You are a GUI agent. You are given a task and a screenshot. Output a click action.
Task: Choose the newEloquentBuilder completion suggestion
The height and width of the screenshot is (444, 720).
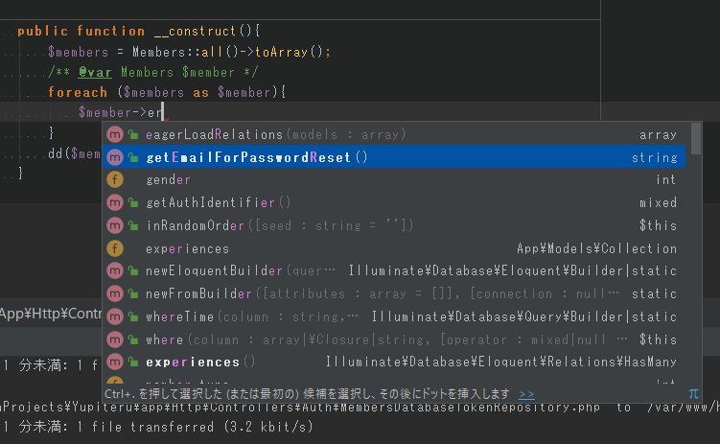pos(215,271)
